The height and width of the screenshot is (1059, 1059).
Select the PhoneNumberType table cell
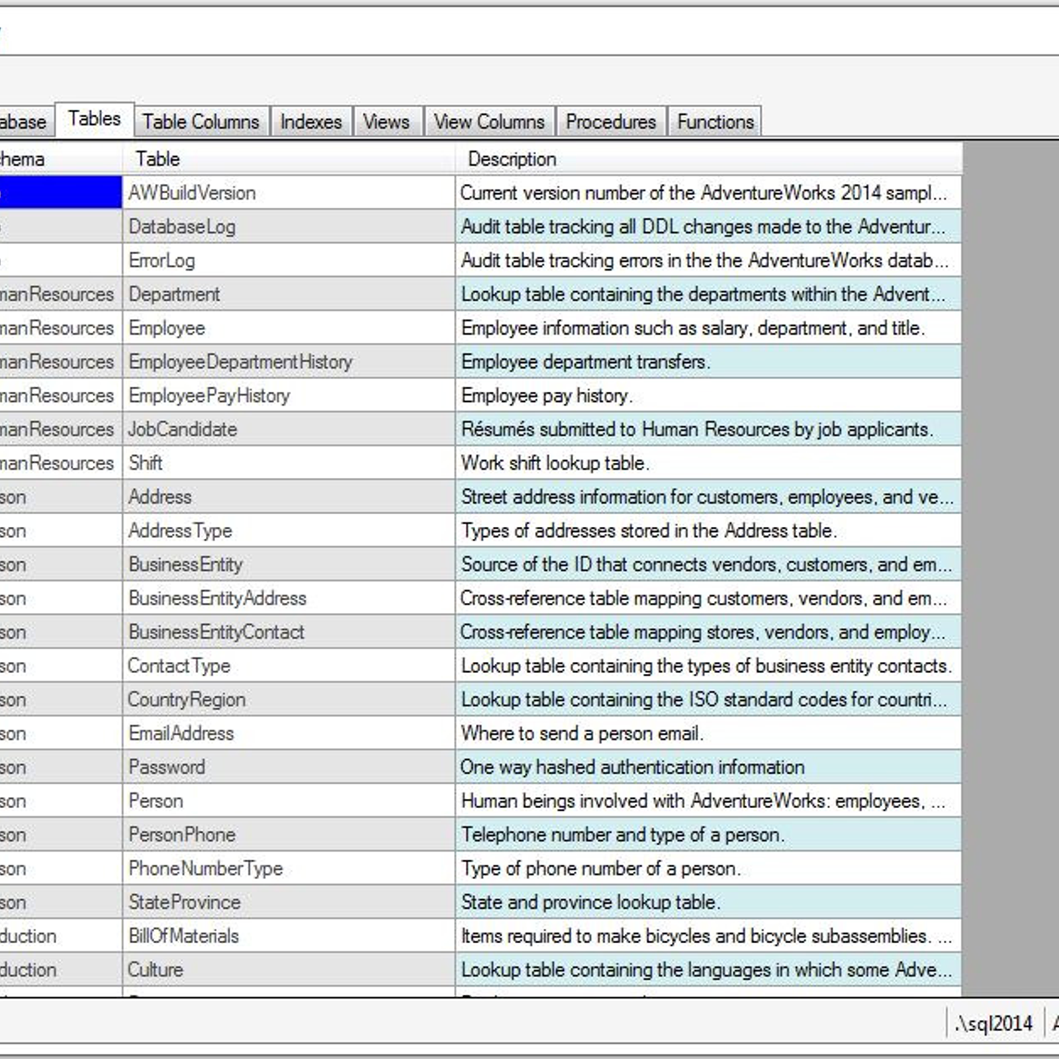click(x=289, y=868)
